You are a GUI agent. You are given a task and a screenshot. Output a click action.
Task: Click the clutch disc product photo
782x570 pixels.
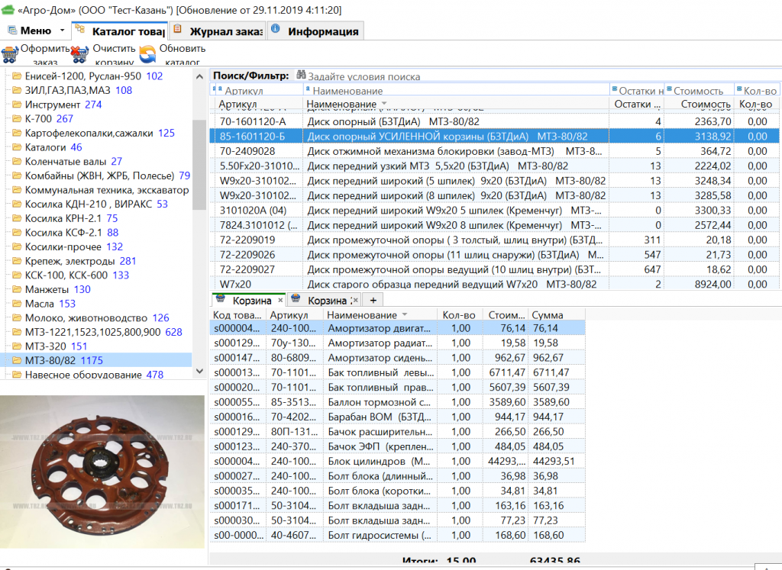pyautogui.click(x=102, y=472)
